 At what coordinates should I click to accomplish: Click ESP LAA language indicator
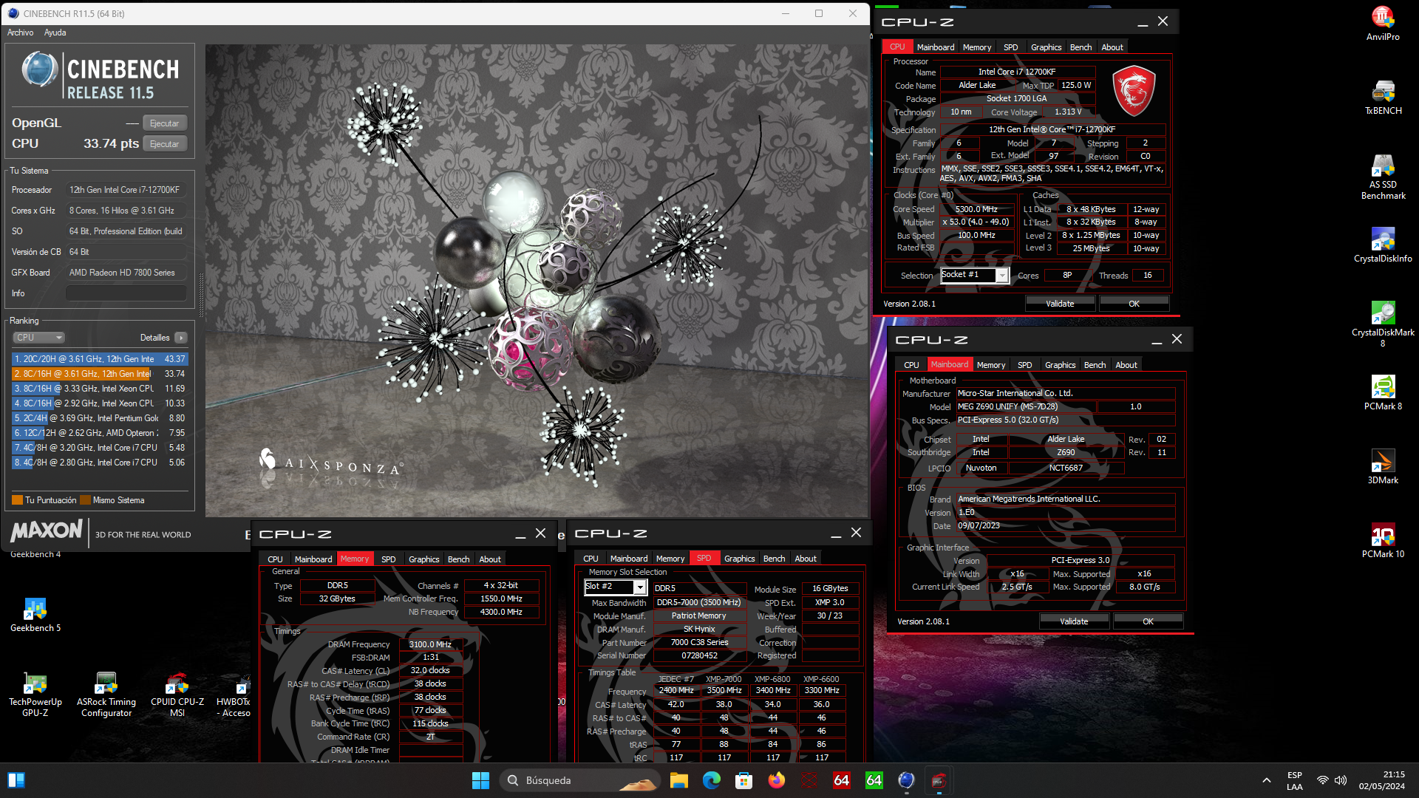[x=1294, y=780]
